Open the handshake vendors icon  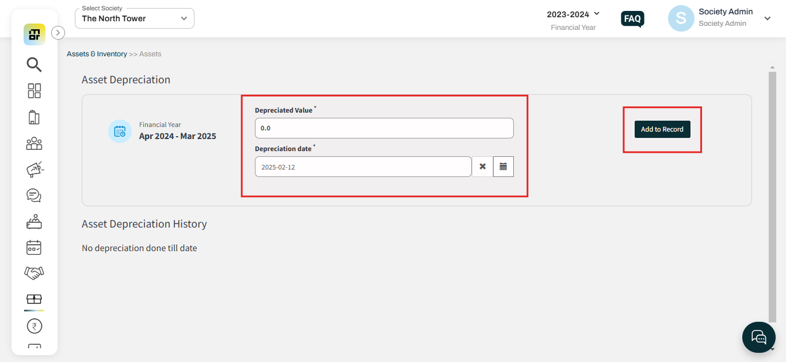pyautogui.click(x=34, y=273)
